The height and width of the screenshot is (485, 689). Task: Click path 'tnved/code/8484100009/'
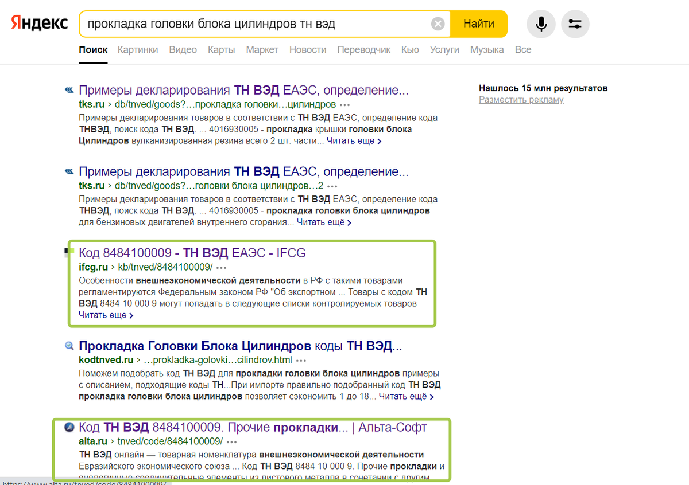pos(170,442)
